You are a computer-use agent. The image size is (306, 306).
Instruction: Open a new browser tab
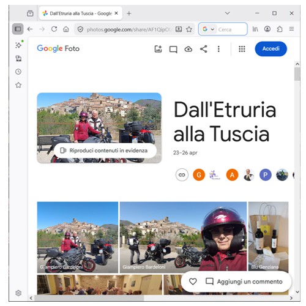tap(129, 13)
